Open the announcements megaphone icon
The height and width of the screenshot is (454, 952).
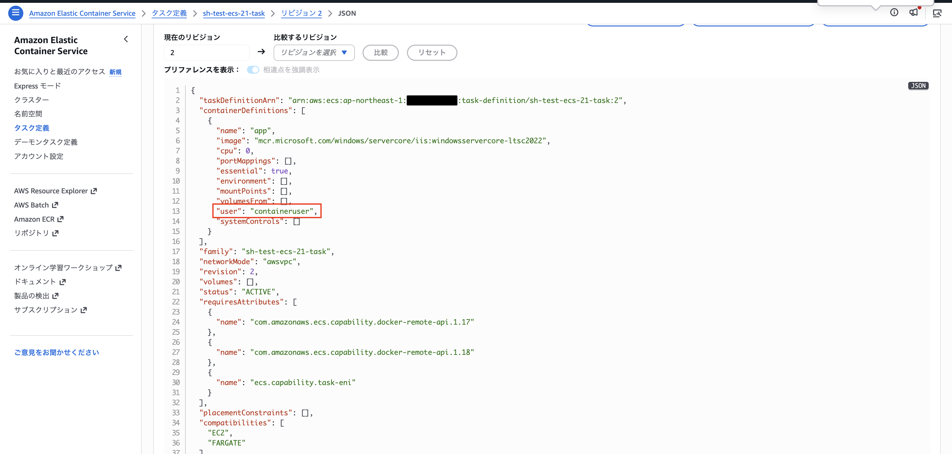(x=914, y=13)
